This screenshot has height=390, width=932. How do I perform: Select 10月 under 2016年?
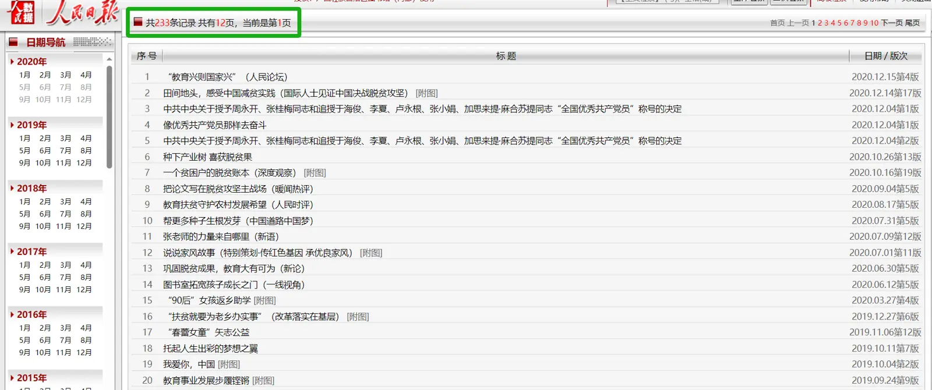click(x=43, y=353)
